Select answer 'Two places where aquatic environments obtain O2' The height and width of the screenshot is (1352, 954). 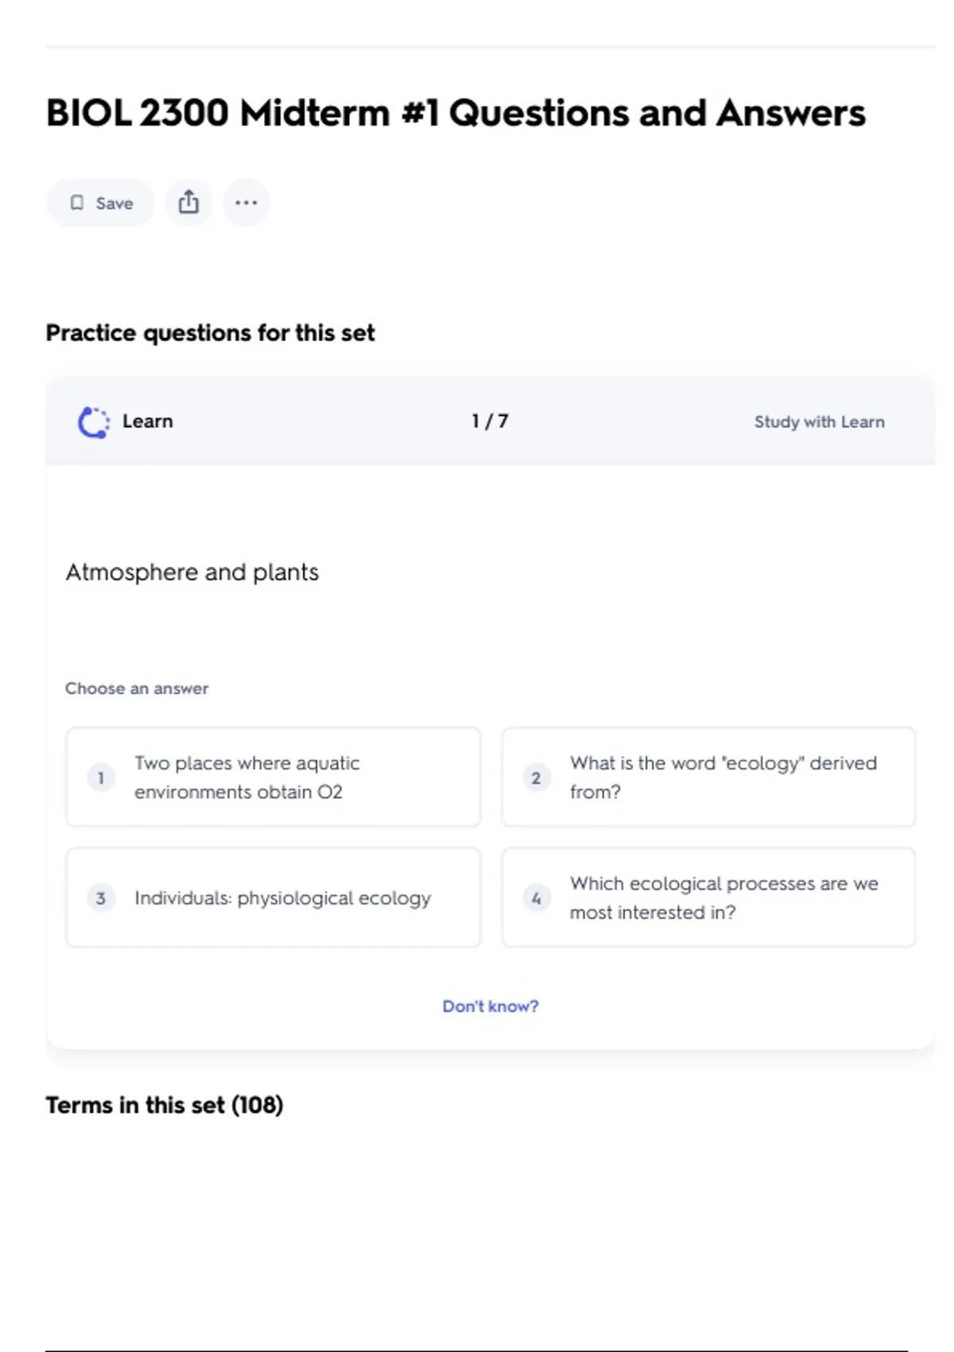[273, 777]
